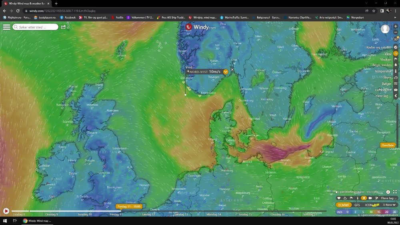Open Task View on the taskbar
This screenshot has height=225, width=400.
15,221
